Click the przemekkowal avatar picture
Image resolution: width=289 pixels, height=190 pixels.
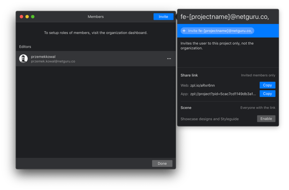coord(24,59)
